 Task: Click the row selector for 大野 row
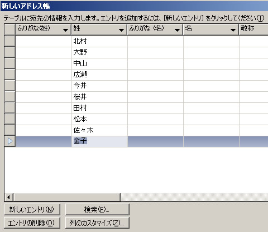pyautogui.click(x=10, y=52)
